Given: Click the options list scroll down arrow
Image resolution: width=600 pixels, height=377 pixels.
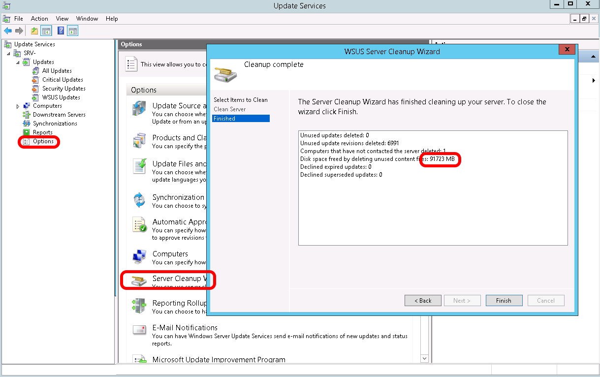Looking at the screenshot, I should point(425,359).
